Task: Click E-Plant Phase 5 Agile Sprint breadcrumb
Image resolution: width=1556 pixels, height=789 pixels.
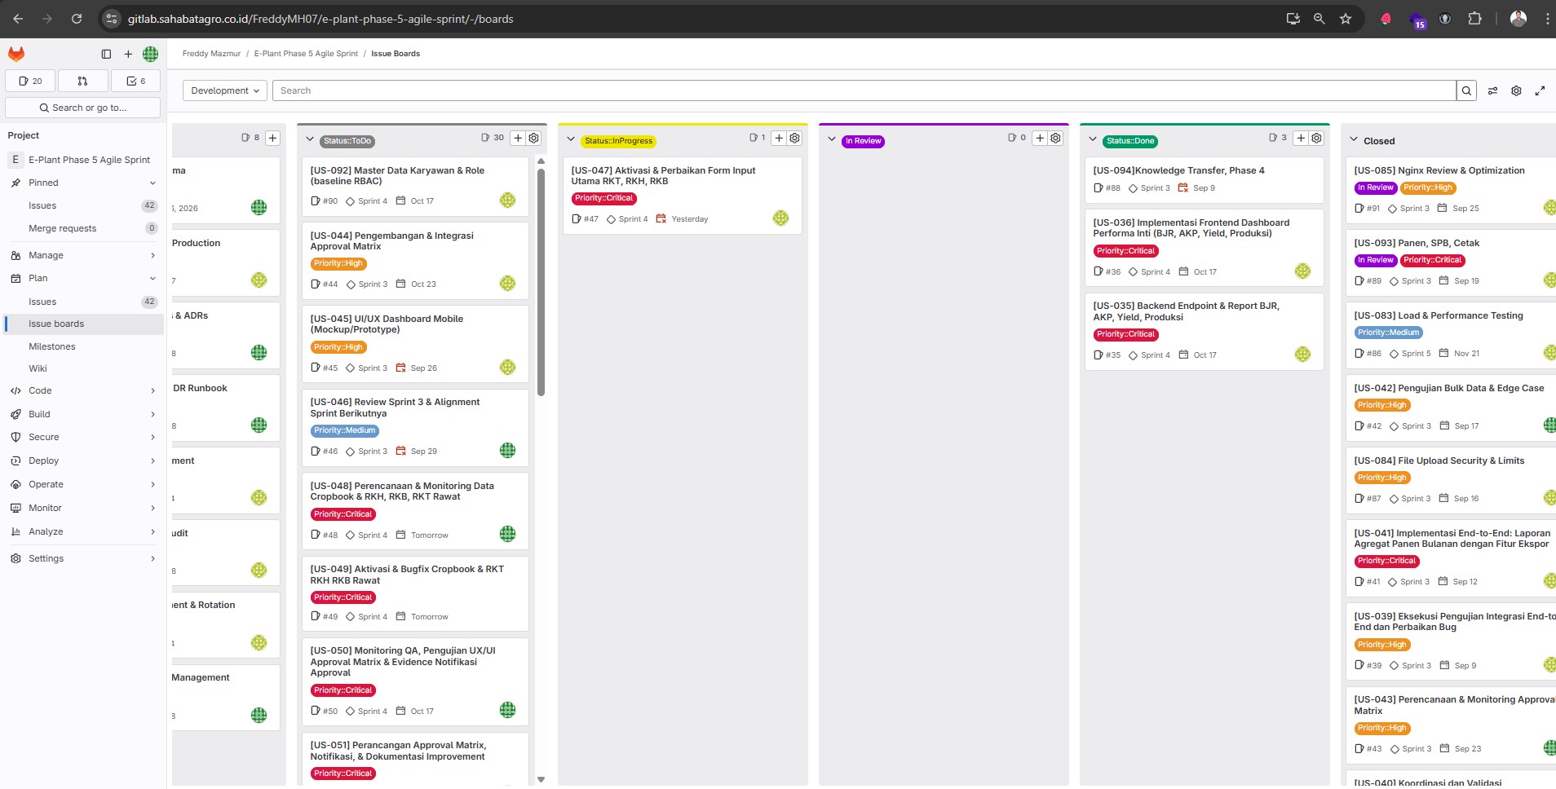Action: (x=306, y=54)
